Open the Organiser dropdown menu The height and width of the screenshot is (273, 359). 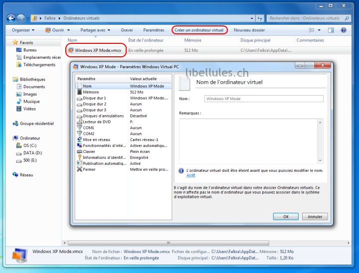point(23,30)
